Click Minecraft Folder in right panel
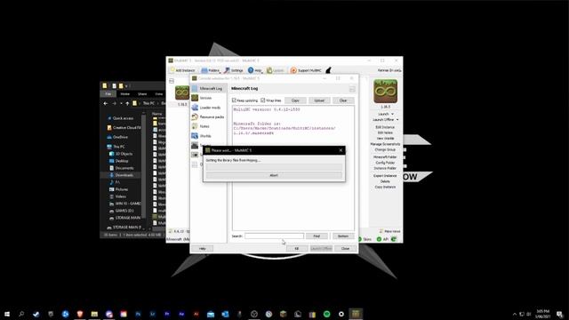Viewport: 569px width, 320px height. [385, 157]
